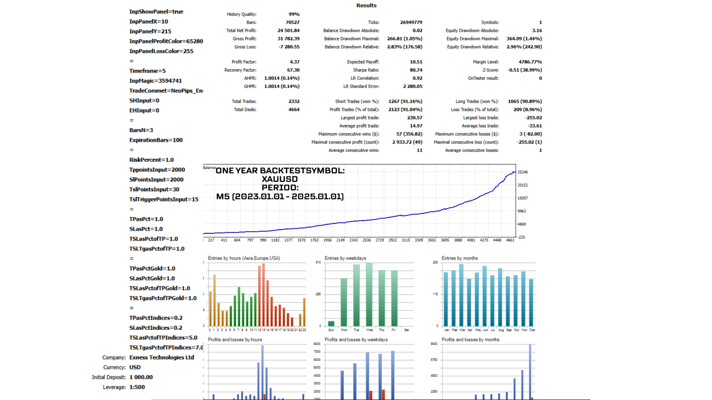The height and width of the screenshot is (400, 712).
Task: Select the InpMagic=3594741 parameter
Action: [x=155, y=81]
